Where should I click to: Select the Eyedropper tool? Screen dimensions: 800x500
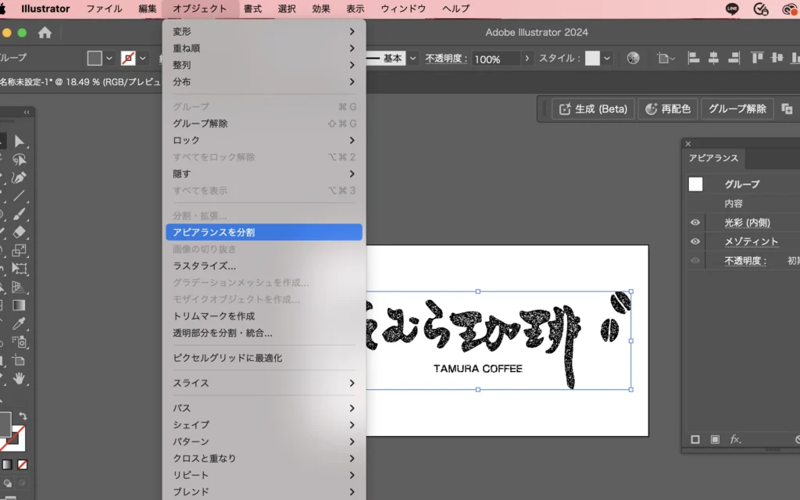tap(20, 323)
